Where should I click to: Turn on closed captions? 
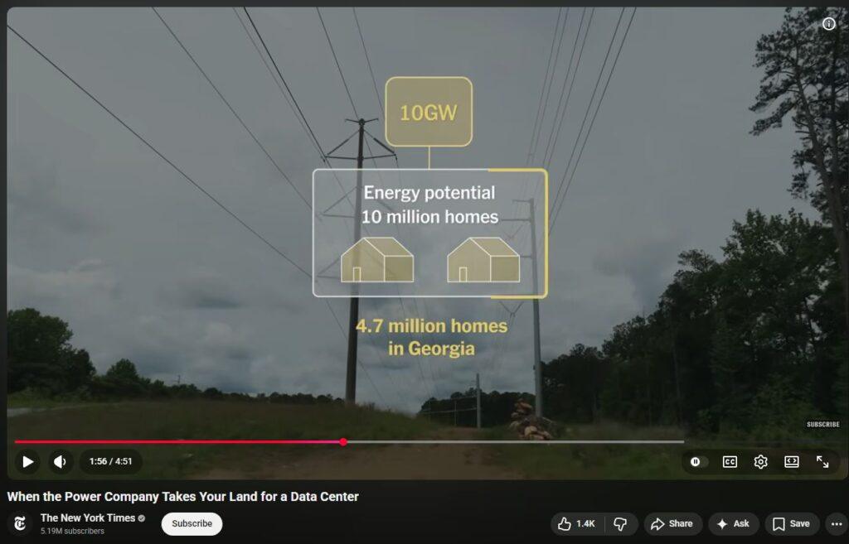pyautogui.click(x=730, y=461)
